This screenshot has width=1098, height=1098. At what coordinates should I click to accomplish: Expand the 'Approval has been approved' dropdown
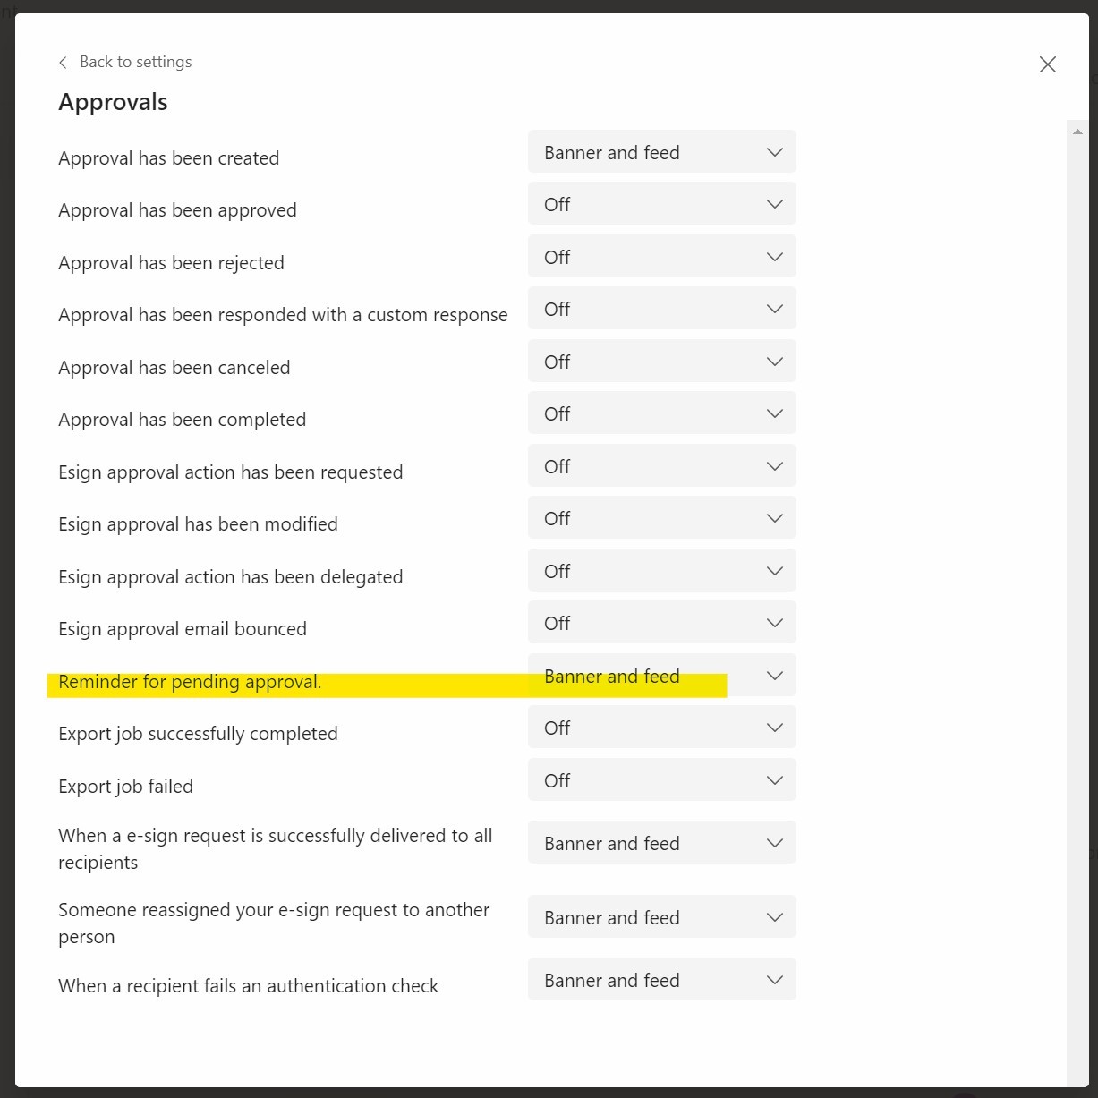click(x=662, y=204)
